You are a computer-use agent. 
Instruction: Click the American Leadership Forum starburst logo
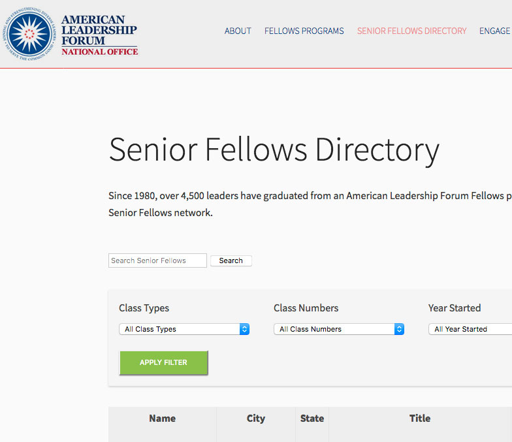click(x=29, y=34)
